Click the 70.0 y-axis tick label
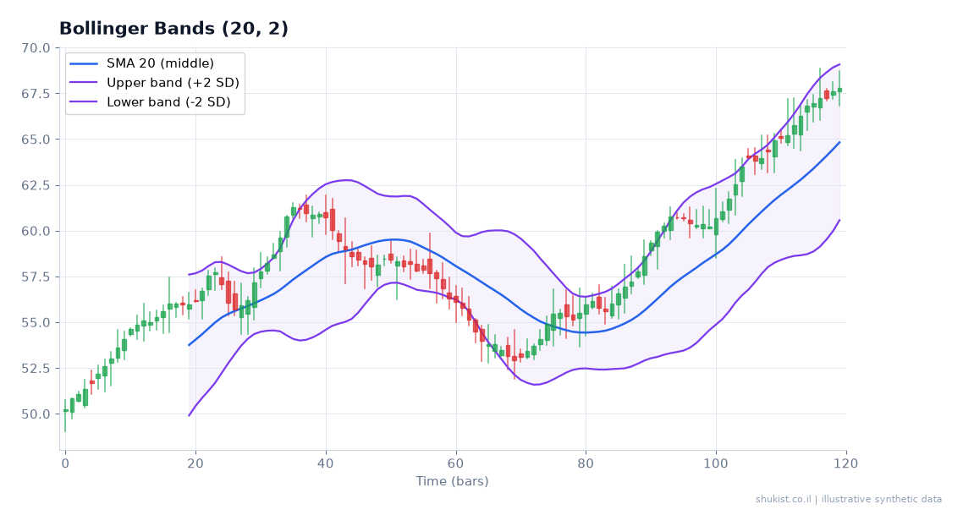963x526 pixels. click(36, 48)
